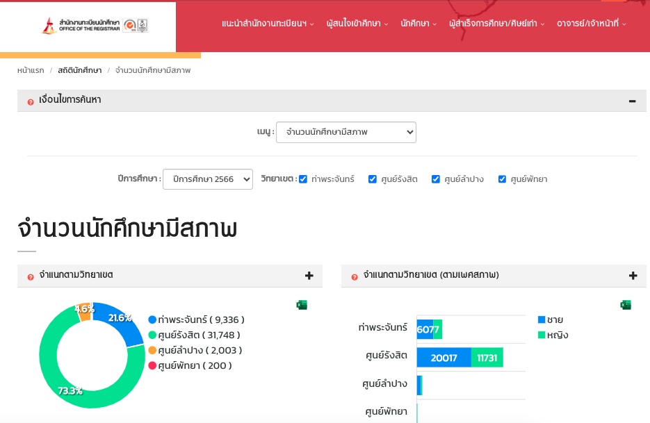Collapse search conditions with the minus icon
This screenshot has height=423, width=650.
[x=632, y=101]
